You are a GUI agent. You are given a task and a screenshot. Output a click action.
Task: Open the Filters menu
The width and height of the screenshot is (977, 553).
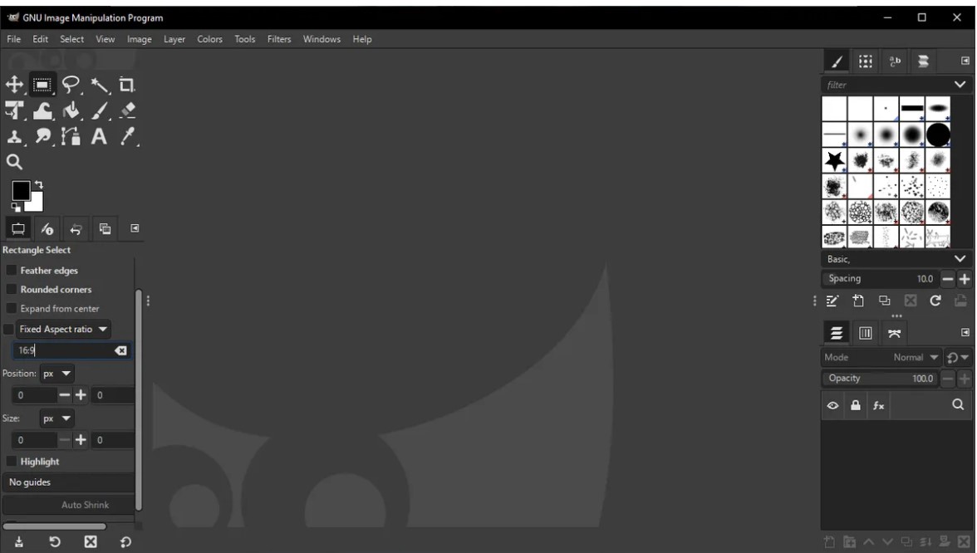(278, 39)
